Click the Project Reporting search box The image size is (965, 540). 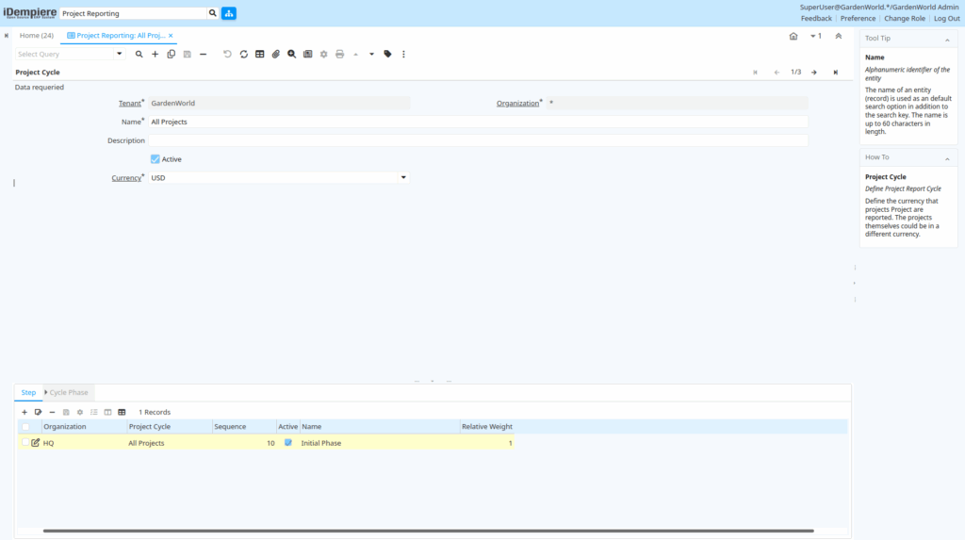pos(133,13)
